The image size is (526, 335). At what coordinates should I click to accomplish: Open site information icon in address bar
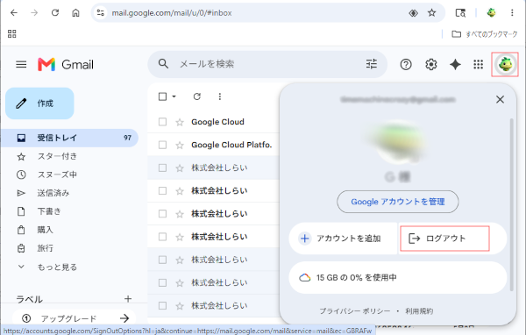point(100,13)
